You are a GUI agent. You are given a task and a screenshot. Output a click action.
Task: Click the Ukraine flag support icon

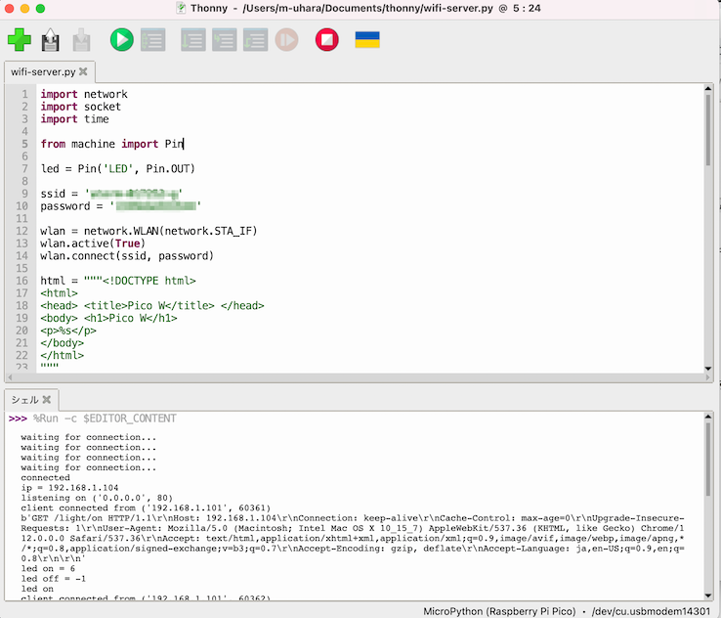(x=367, y=39)
